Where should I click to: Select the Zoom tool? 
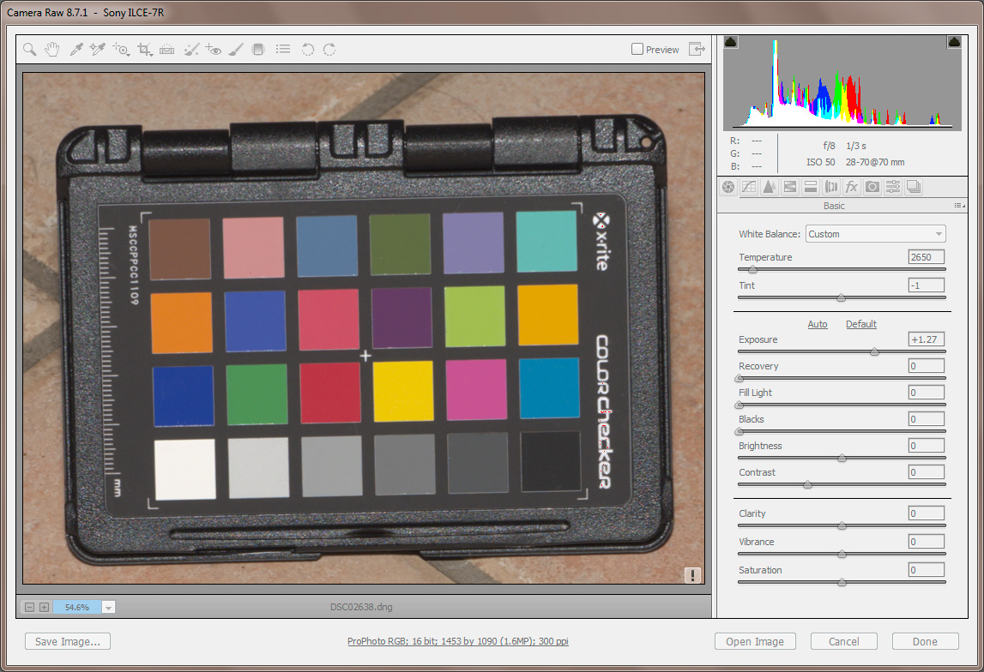pyautogui.click(x=29, y=49)
